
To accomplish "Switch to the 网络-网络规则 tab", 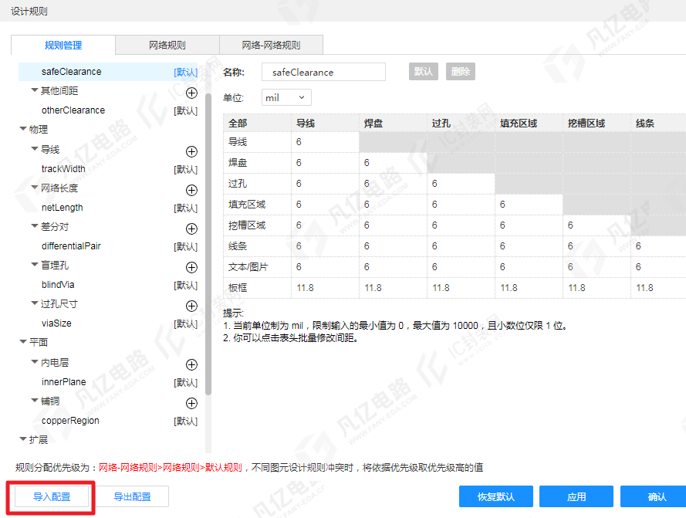I will 272,45.
